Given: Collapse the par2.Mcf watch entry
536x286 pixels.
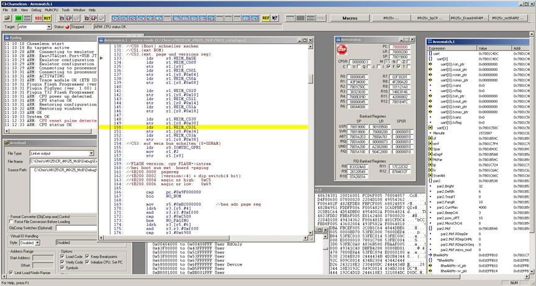Looking at the screenshot, I should [430, 229].
